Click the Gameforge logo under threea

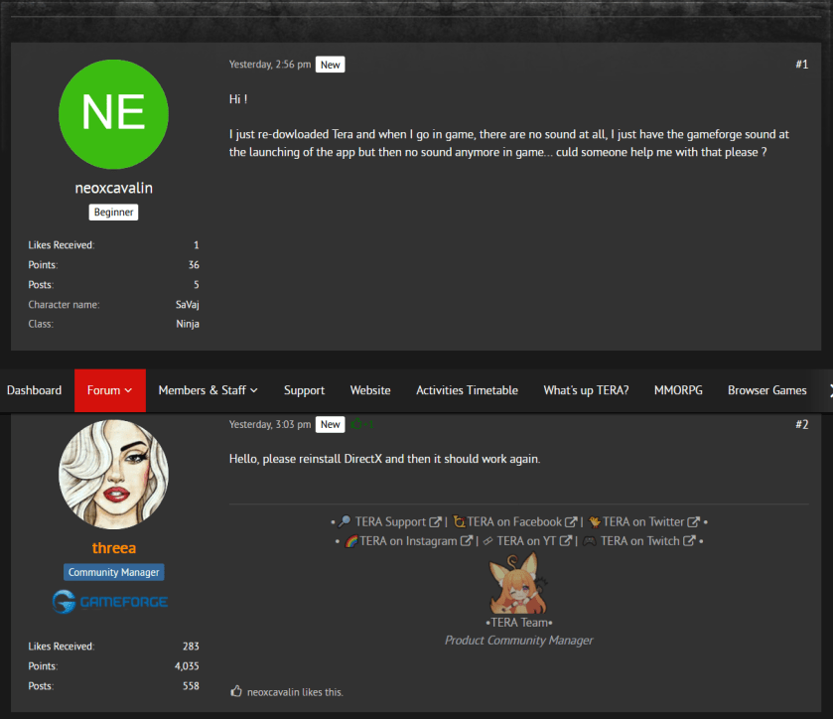pos(109,602)
